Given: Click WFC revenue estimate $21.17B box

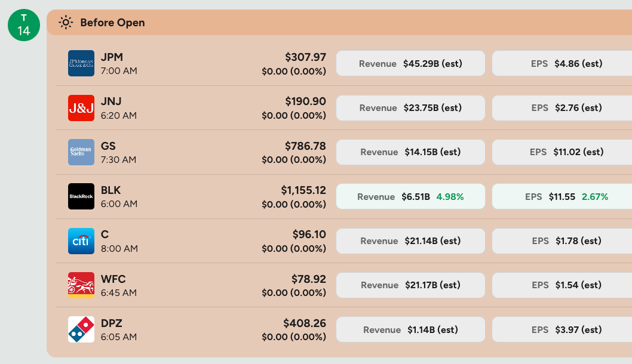Looking at the screenshot, I should [411, 285].
